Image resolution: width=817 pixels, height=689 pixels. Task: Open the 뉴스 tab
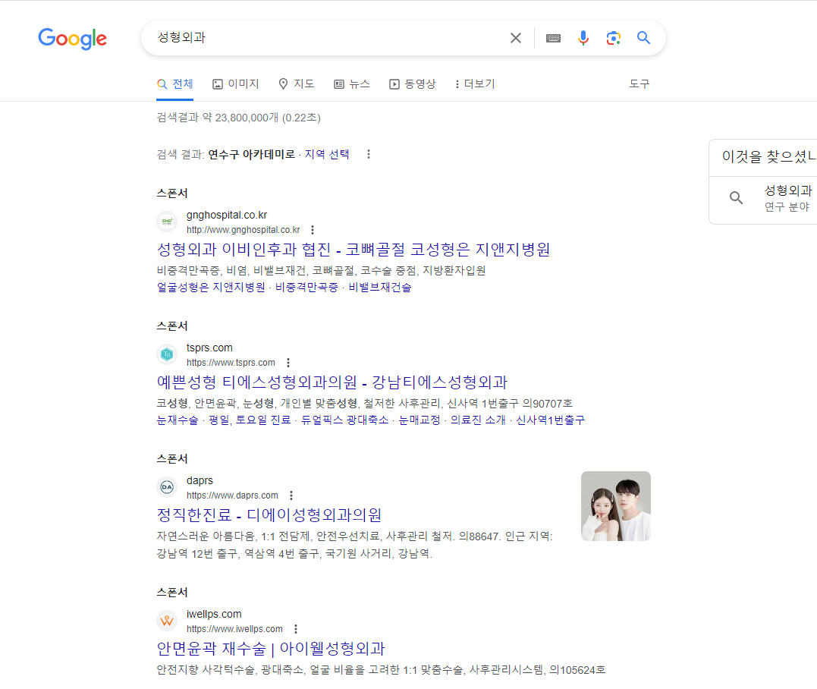click(352, 84)
